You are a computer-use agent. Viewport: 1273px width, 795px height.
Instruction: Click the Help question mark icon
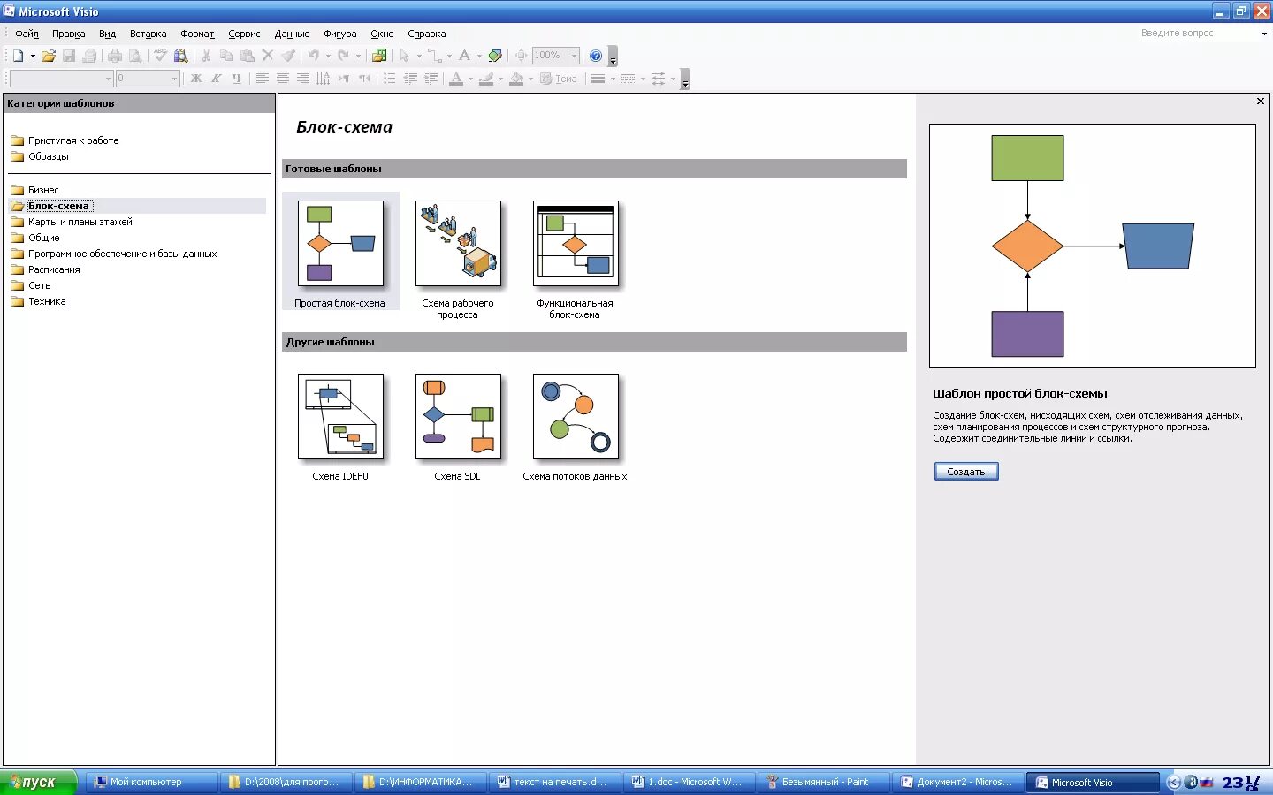(596, 56)
